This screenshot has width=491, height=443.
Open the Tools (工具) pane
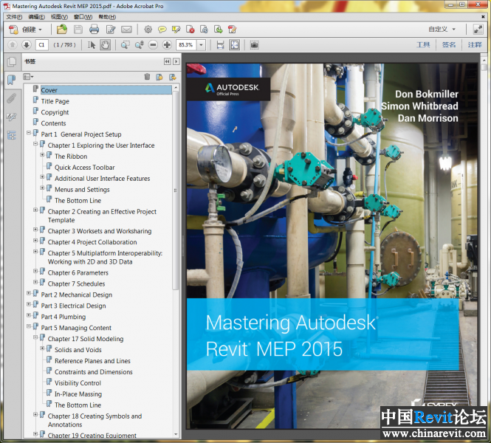coord(423,45)
